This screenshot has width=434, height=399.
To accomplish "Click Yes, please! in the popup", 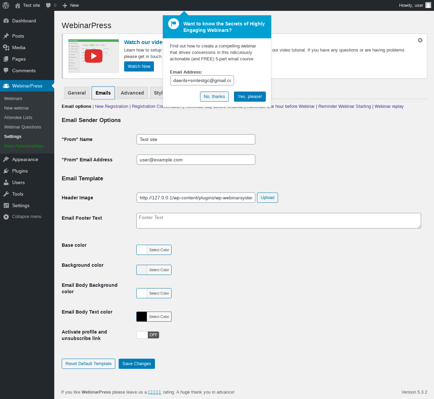I will tap(250, 97).
